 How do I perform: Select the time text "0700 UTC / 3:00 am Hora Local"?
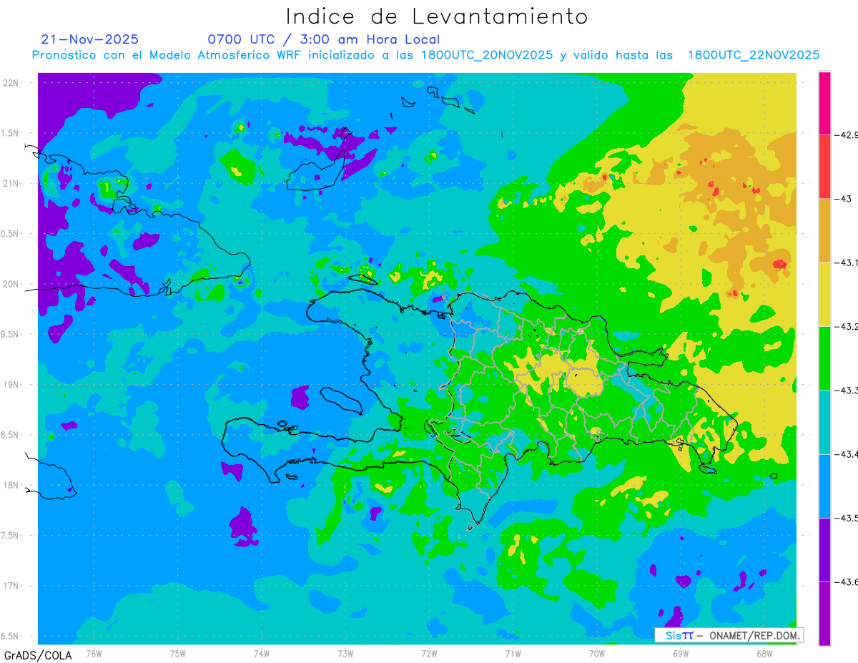pos(323,39)
